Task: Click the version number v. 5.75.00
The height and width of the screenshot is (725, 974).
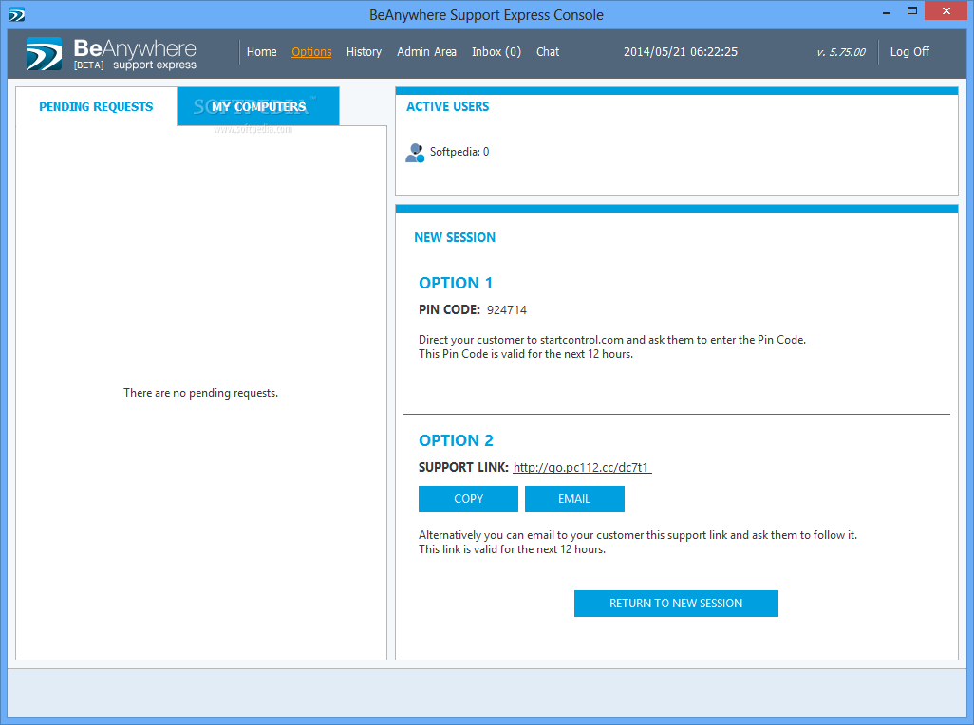Action: (841, 53)
